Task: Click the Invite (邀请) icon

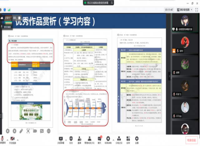Action: point(79,139)
